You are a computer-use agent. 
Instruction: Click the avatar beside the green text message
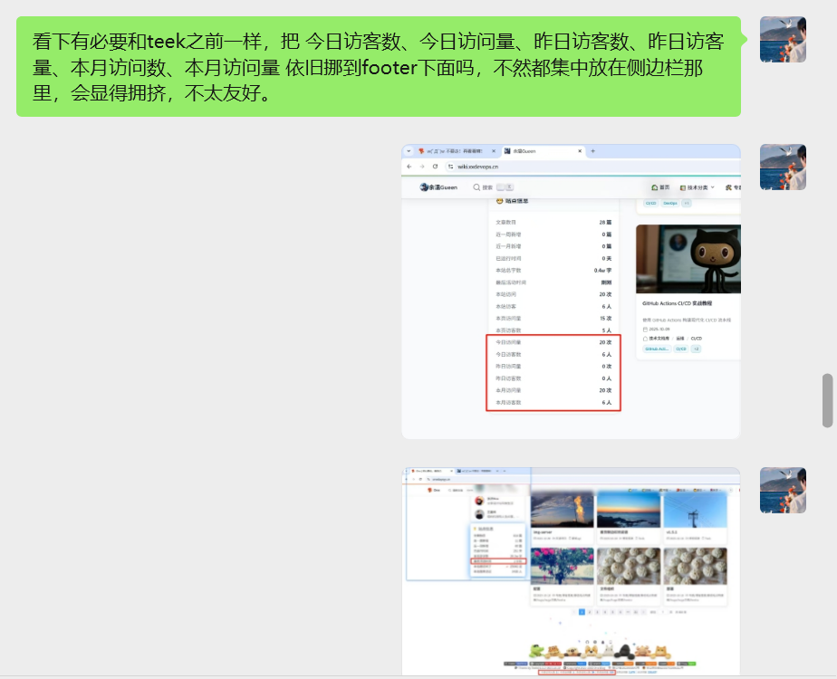(x=783, y=39)
